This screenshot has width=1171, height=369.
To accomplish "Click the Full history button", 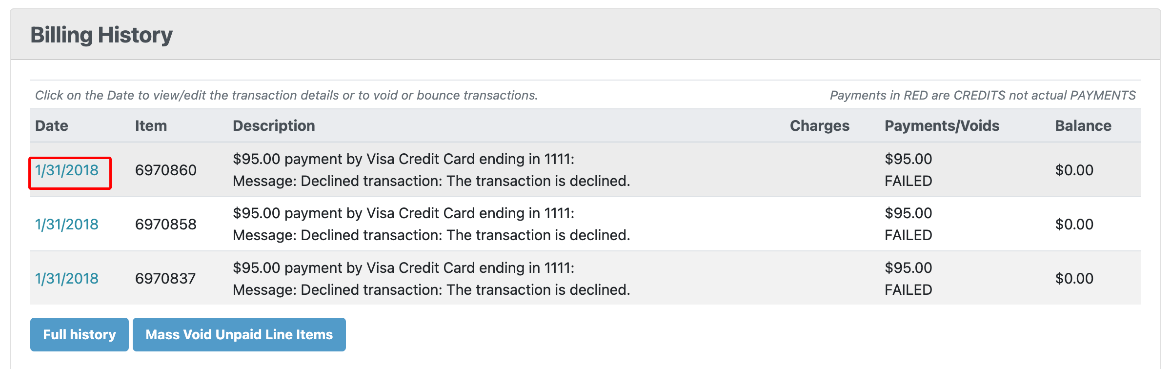I will (80, 335).
